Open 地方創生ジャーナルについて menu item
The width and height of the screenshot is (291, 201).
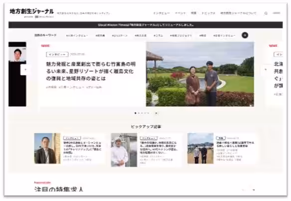click(238, 13)
